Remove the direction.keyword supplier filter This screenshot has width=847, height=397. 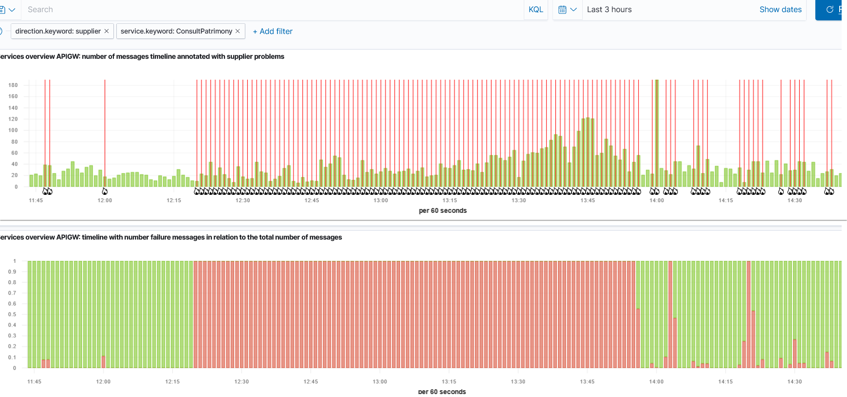(x=107, y=31)
